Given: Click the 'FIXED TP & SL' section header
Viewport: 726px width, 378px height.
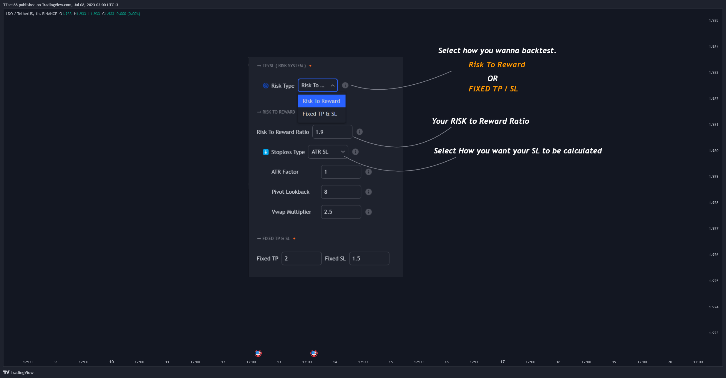Looking at the screenshot, I should tap(276, 238).
